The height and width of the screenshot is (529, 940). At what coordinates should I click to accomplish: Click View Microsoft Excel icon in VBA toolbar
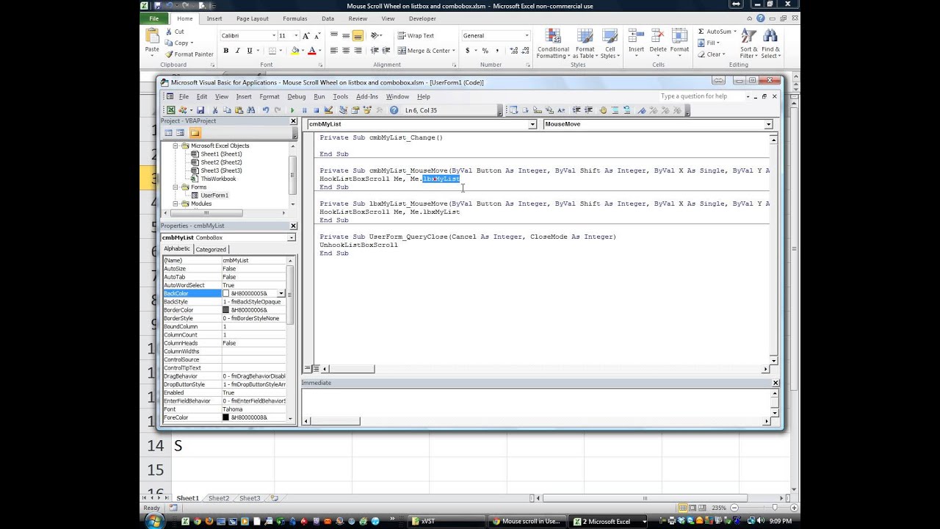[x=170, y=110]
